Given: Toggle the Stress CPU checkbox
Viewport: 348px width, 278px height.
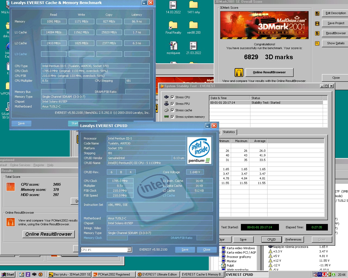Looking at the screenshot, I should (x=172, y=97).
